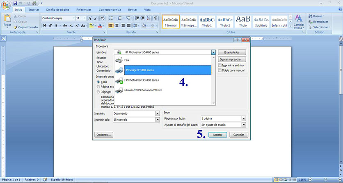Open the Referencias ribbon tab
Viewport: 343px width, 183px height.
click(x=84, y=9)
